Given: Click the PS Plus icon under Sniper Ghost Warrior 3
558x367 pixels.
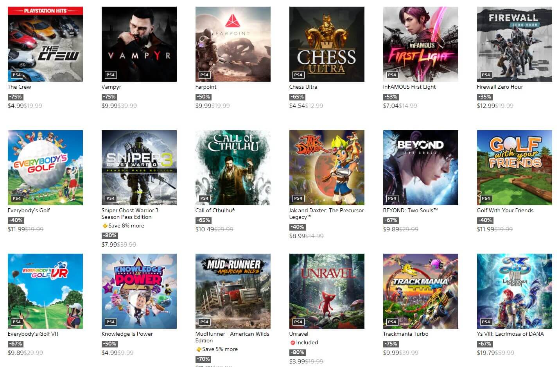Looking at the screenshot, I should 105,226.
